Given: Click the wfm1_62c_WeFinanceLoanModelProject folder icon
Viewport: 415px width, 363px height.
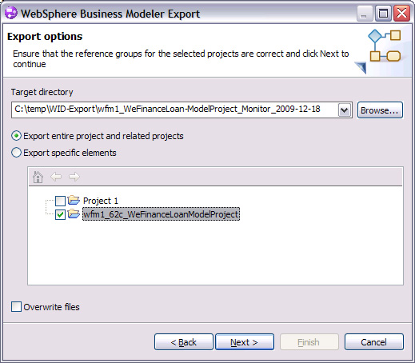Looking at the screenshot, I should (x=74, y=213).
